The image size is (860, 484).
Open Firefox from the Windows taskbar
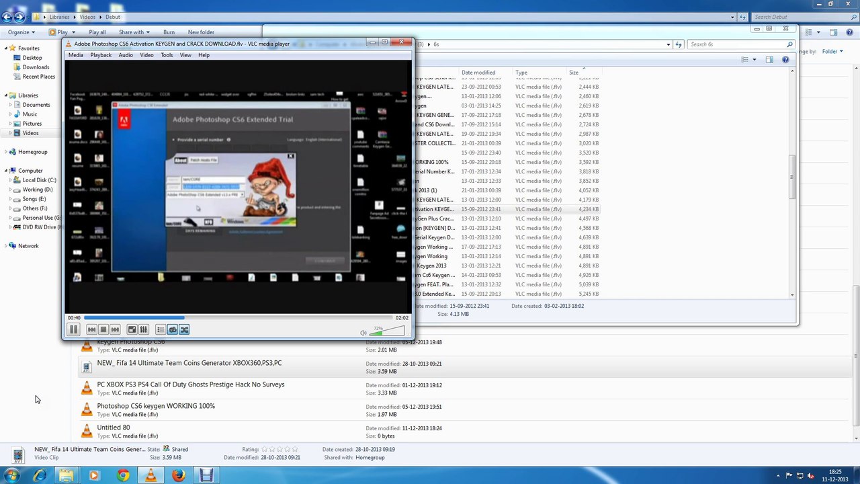click(x=178, y=475)
